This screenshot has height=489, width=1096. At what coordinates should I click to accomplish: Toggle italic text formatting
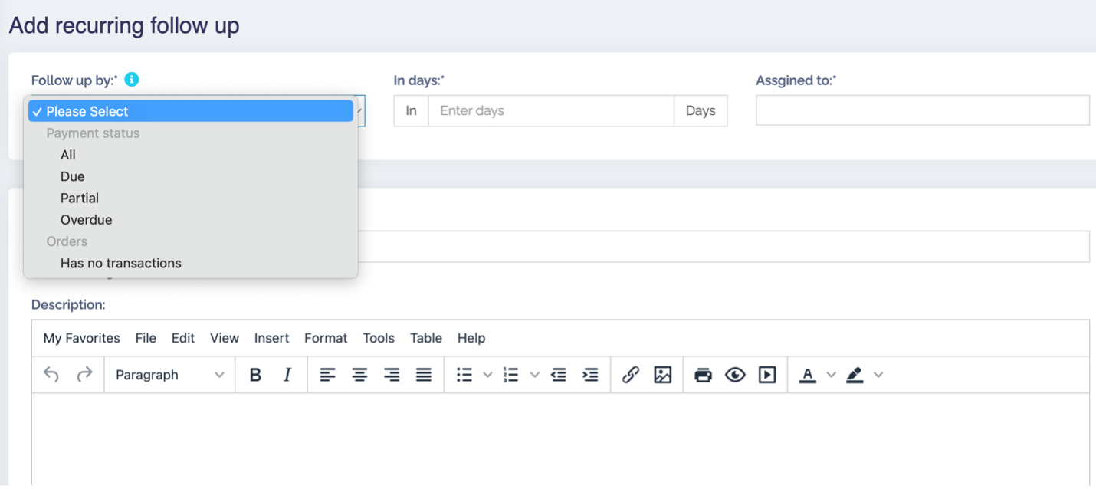pos(287,375)
